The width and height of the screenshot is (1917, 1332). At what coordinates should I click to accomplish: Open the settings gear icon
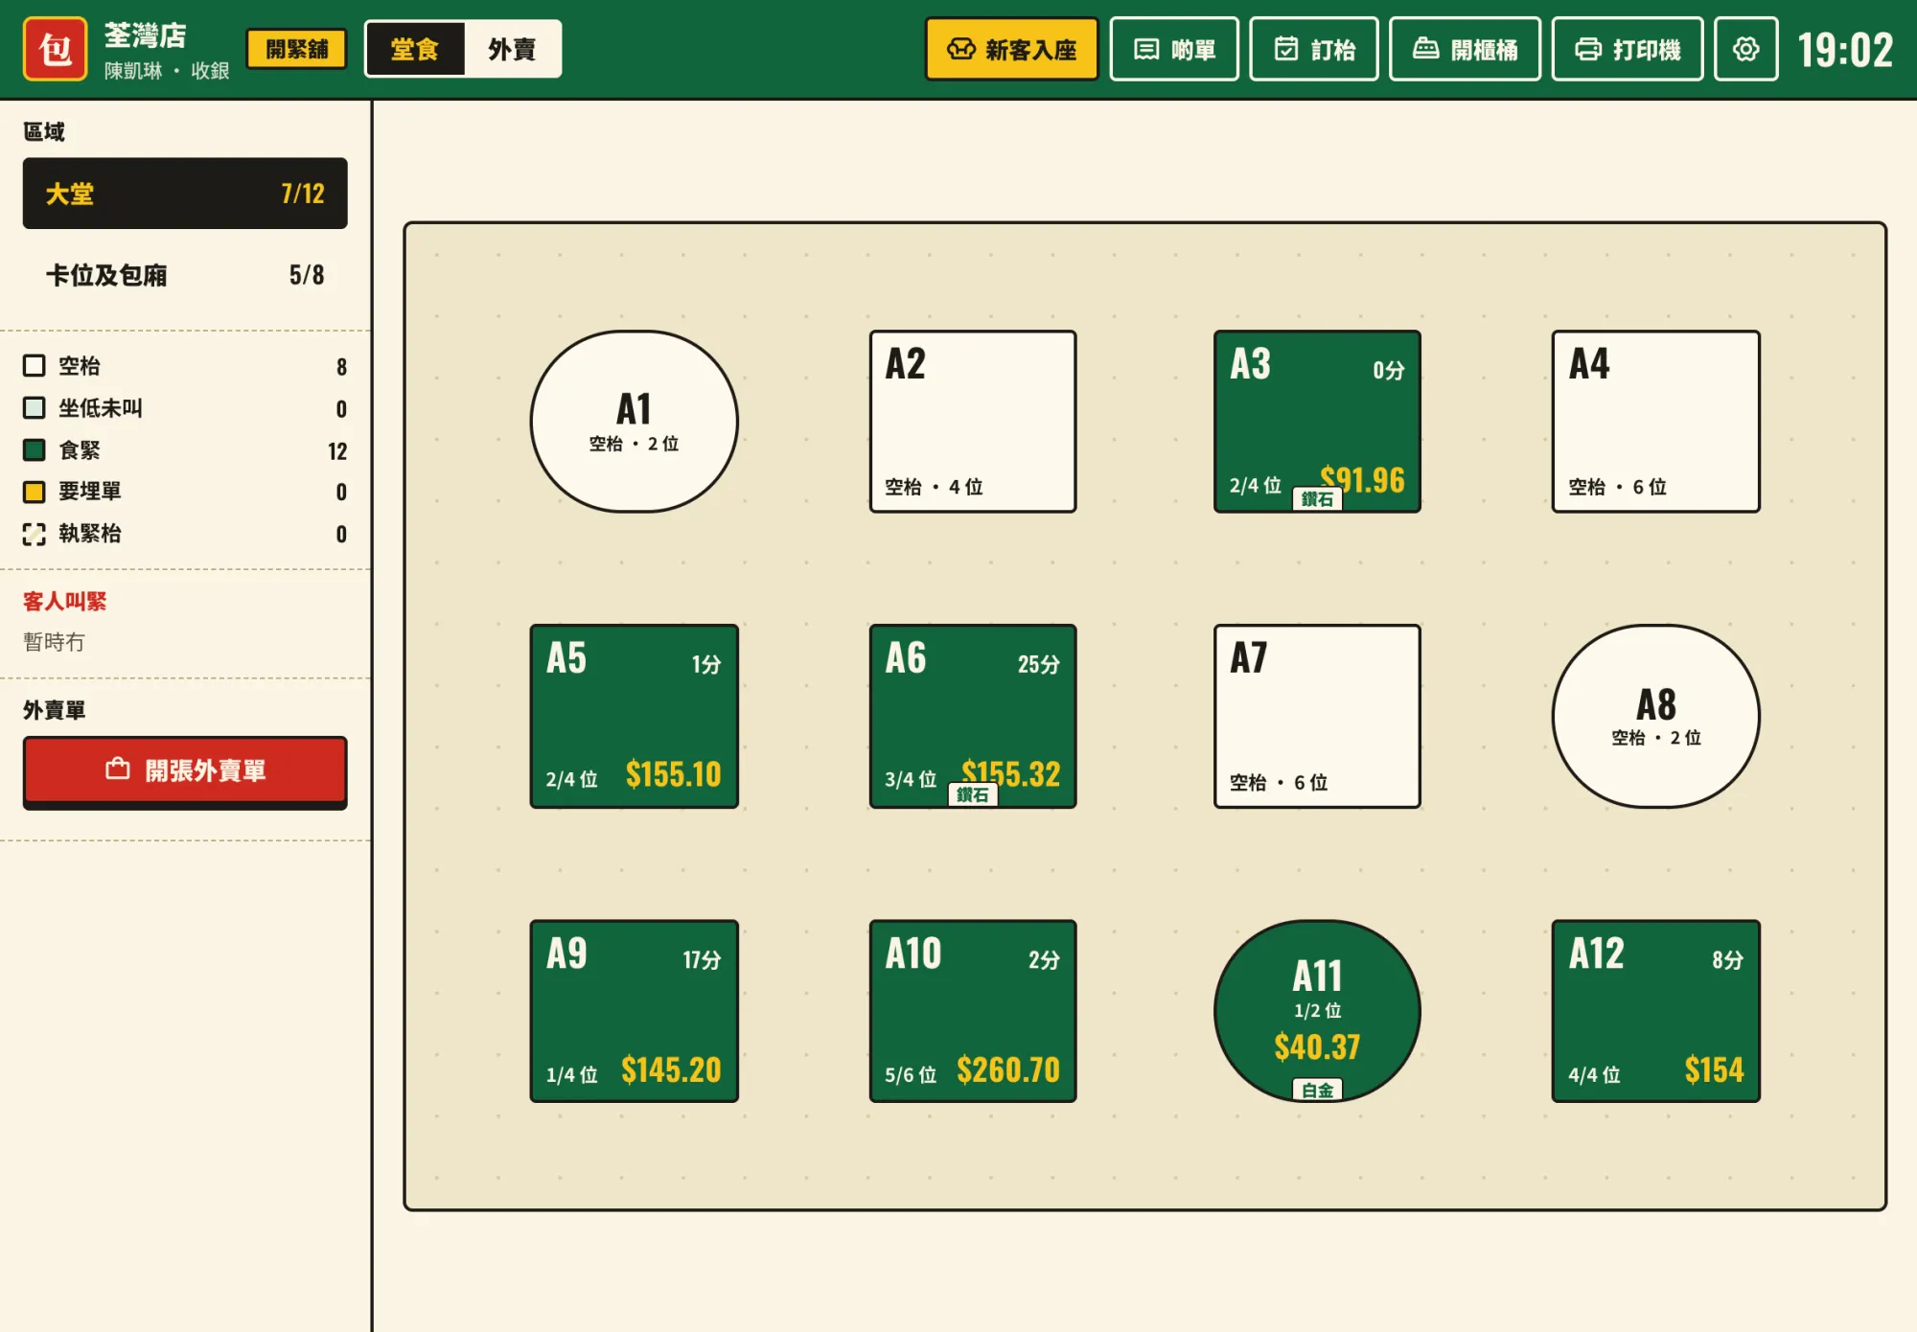point(1745,49)
